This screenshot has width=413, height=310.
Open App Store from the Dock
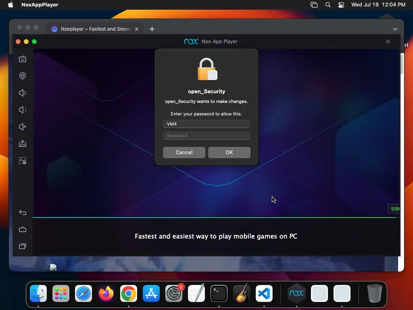151,293
